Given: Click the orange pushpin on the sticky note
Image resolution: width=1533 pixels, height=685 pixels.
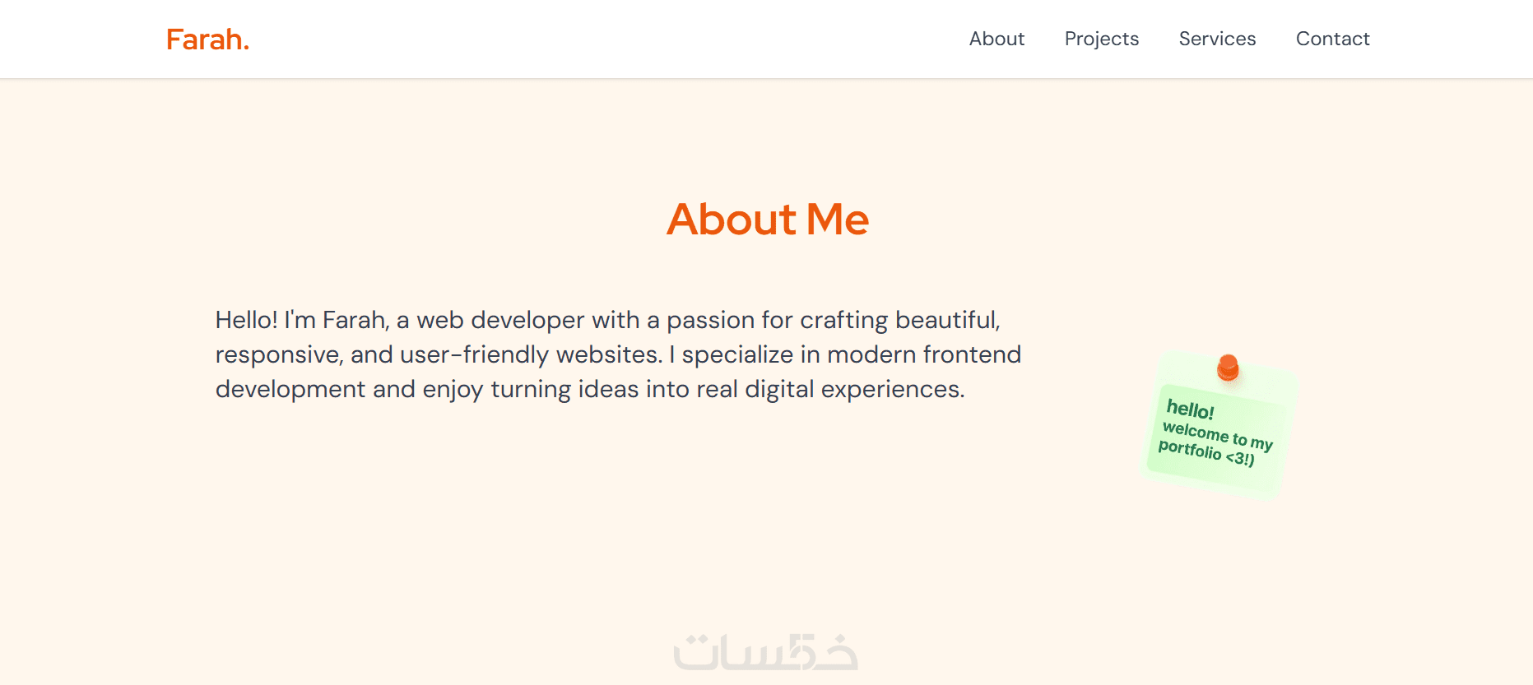Looking at the screenshot, I should [1228, 367].
